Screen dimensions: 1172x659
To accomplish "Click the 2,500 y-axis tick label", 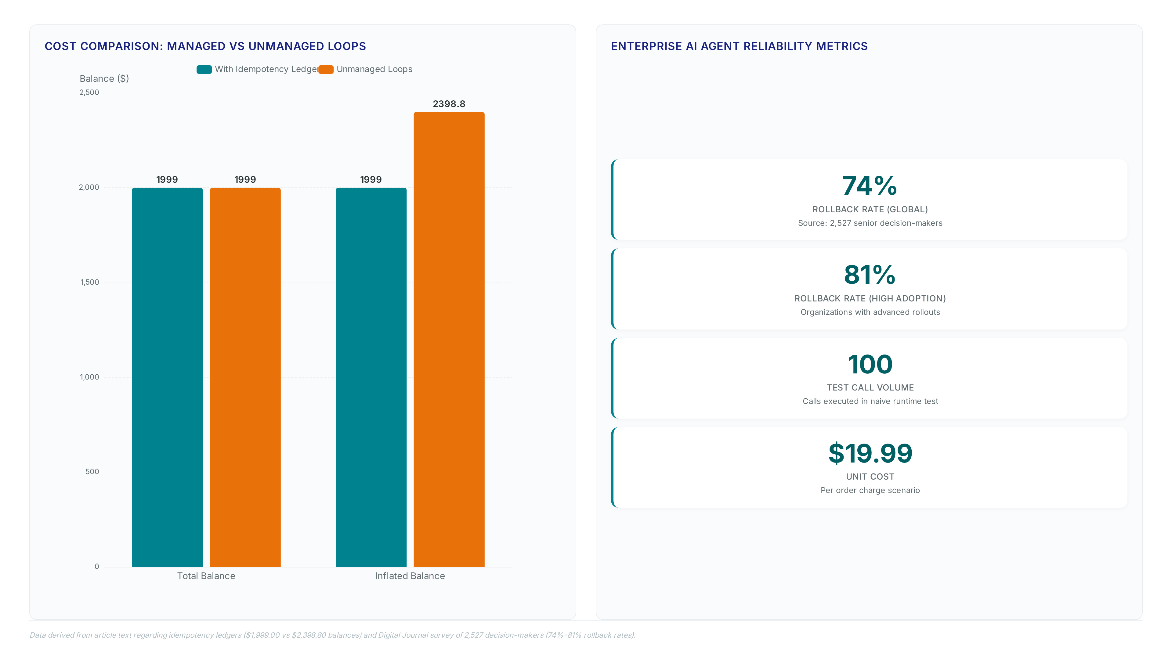I will [x=89, y=92].
